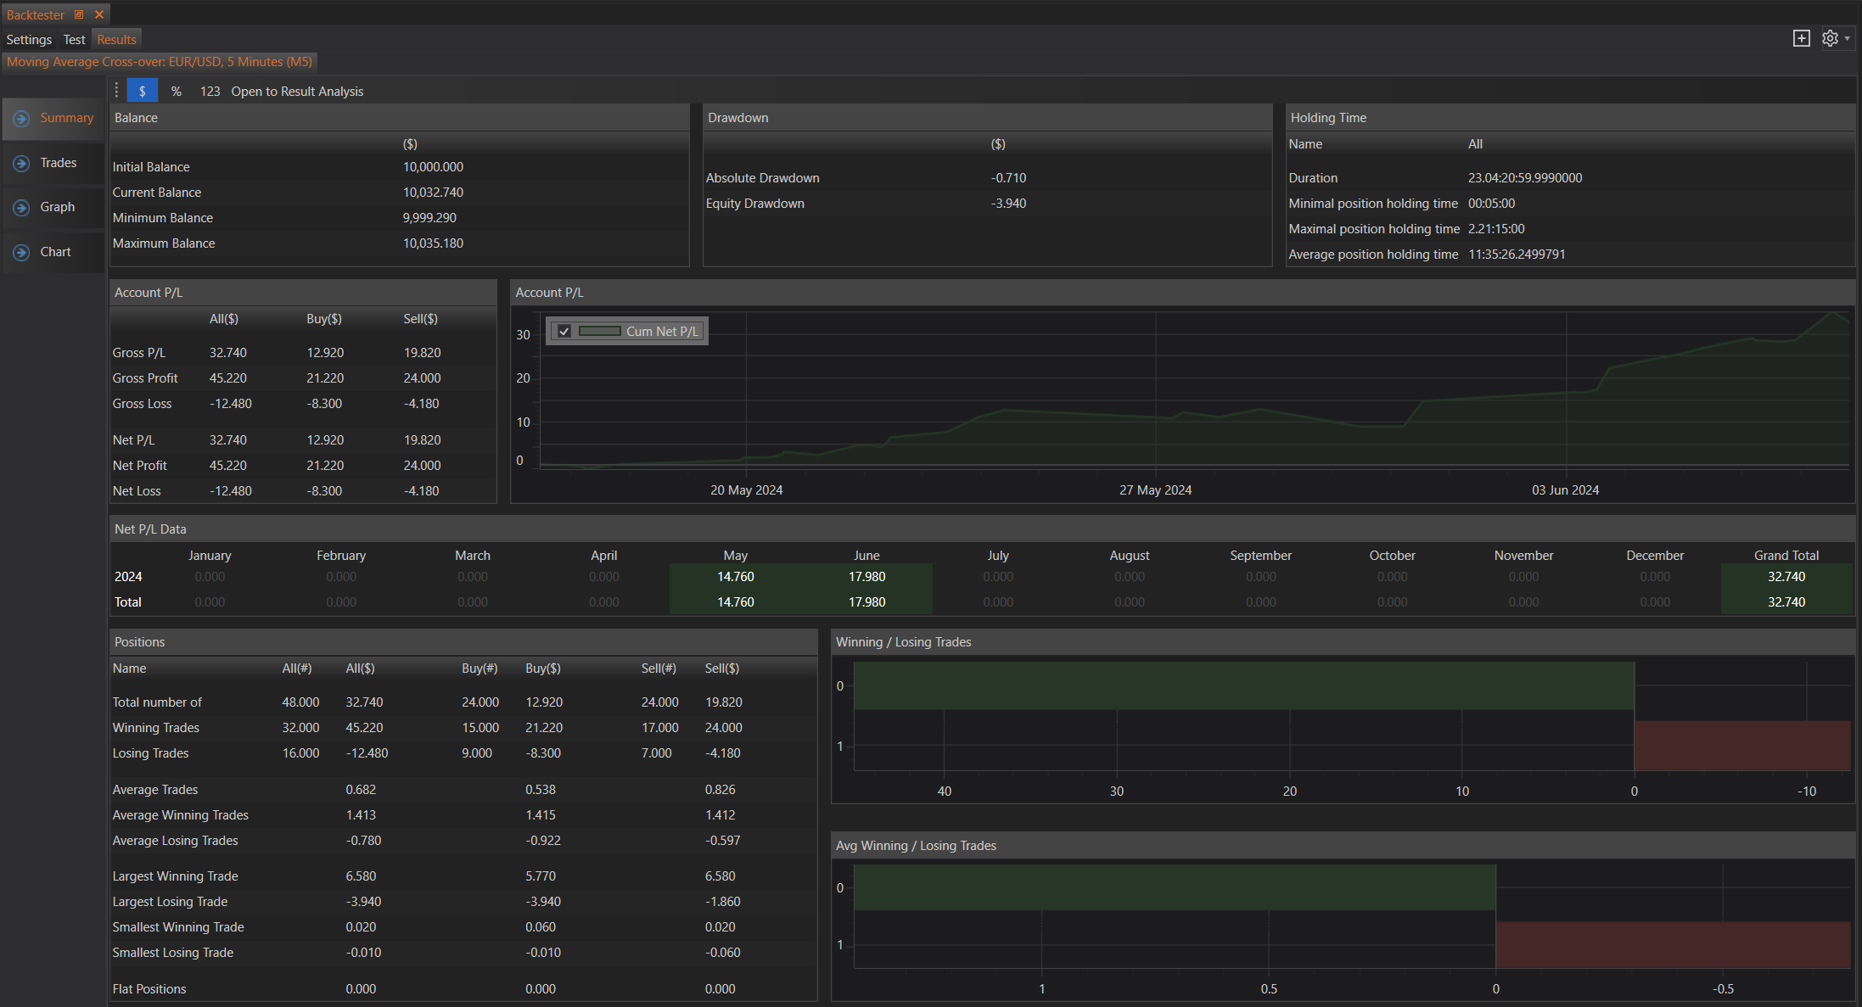Uncheck the Cum Net P/L checkbox

564,332
